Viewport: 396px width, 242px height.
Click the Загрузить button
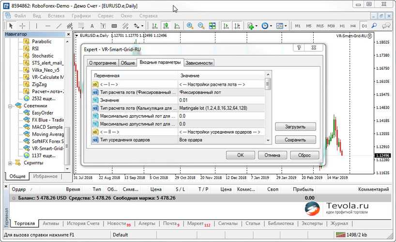(295, 126)
